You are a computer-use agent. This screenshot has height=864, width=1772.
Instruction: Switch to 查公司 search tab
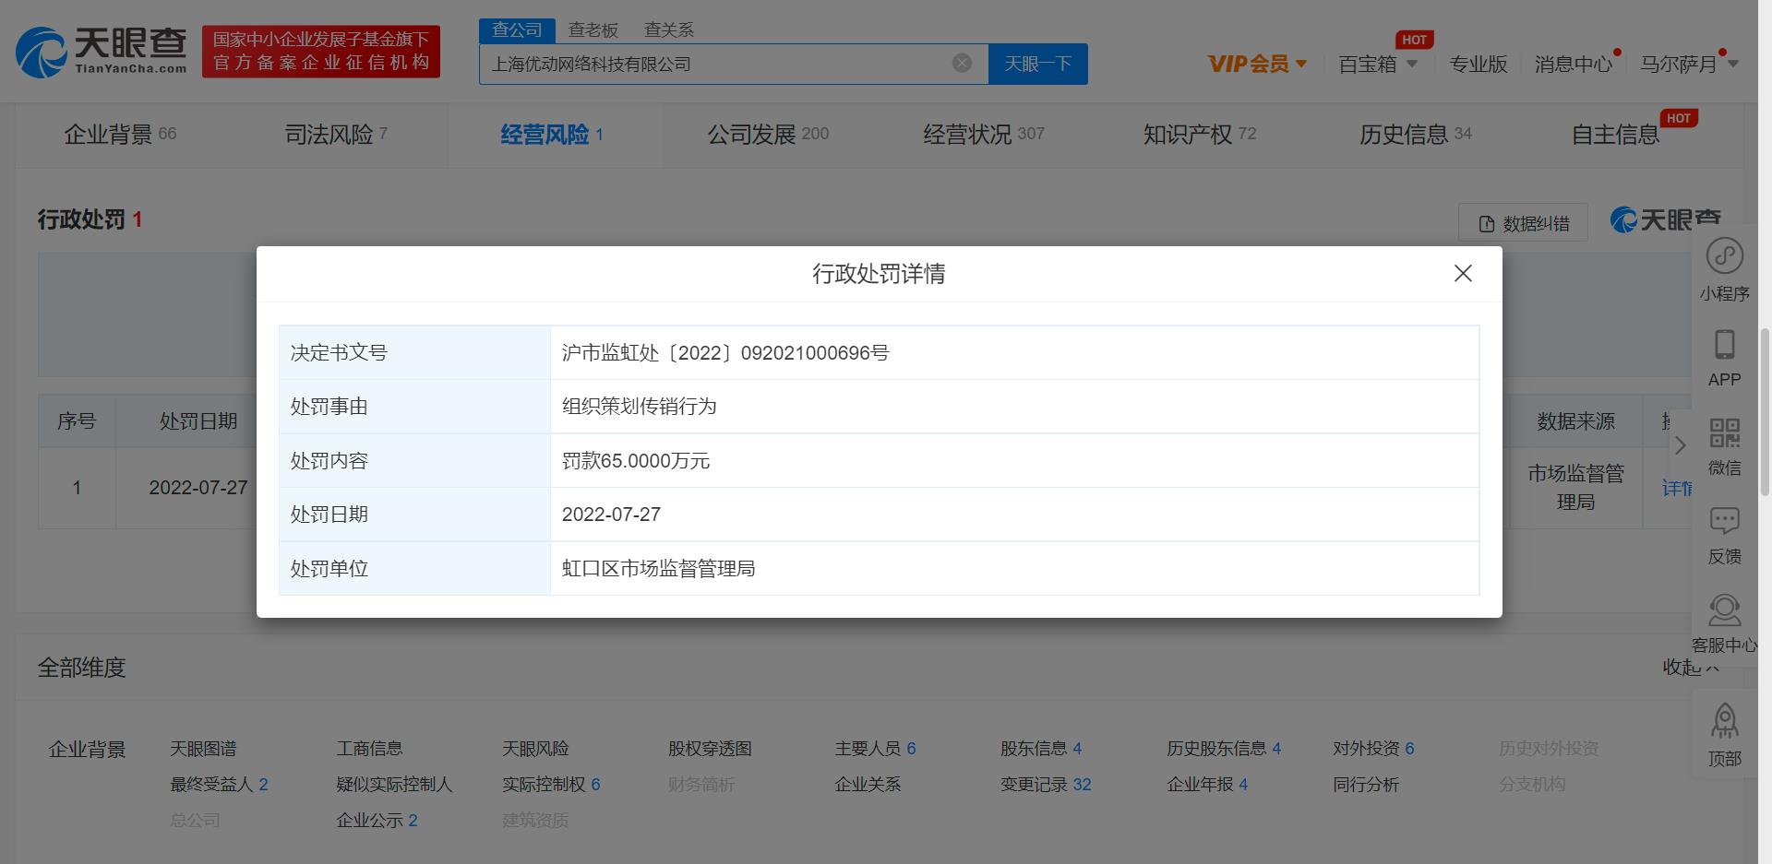tap(517, 30)
